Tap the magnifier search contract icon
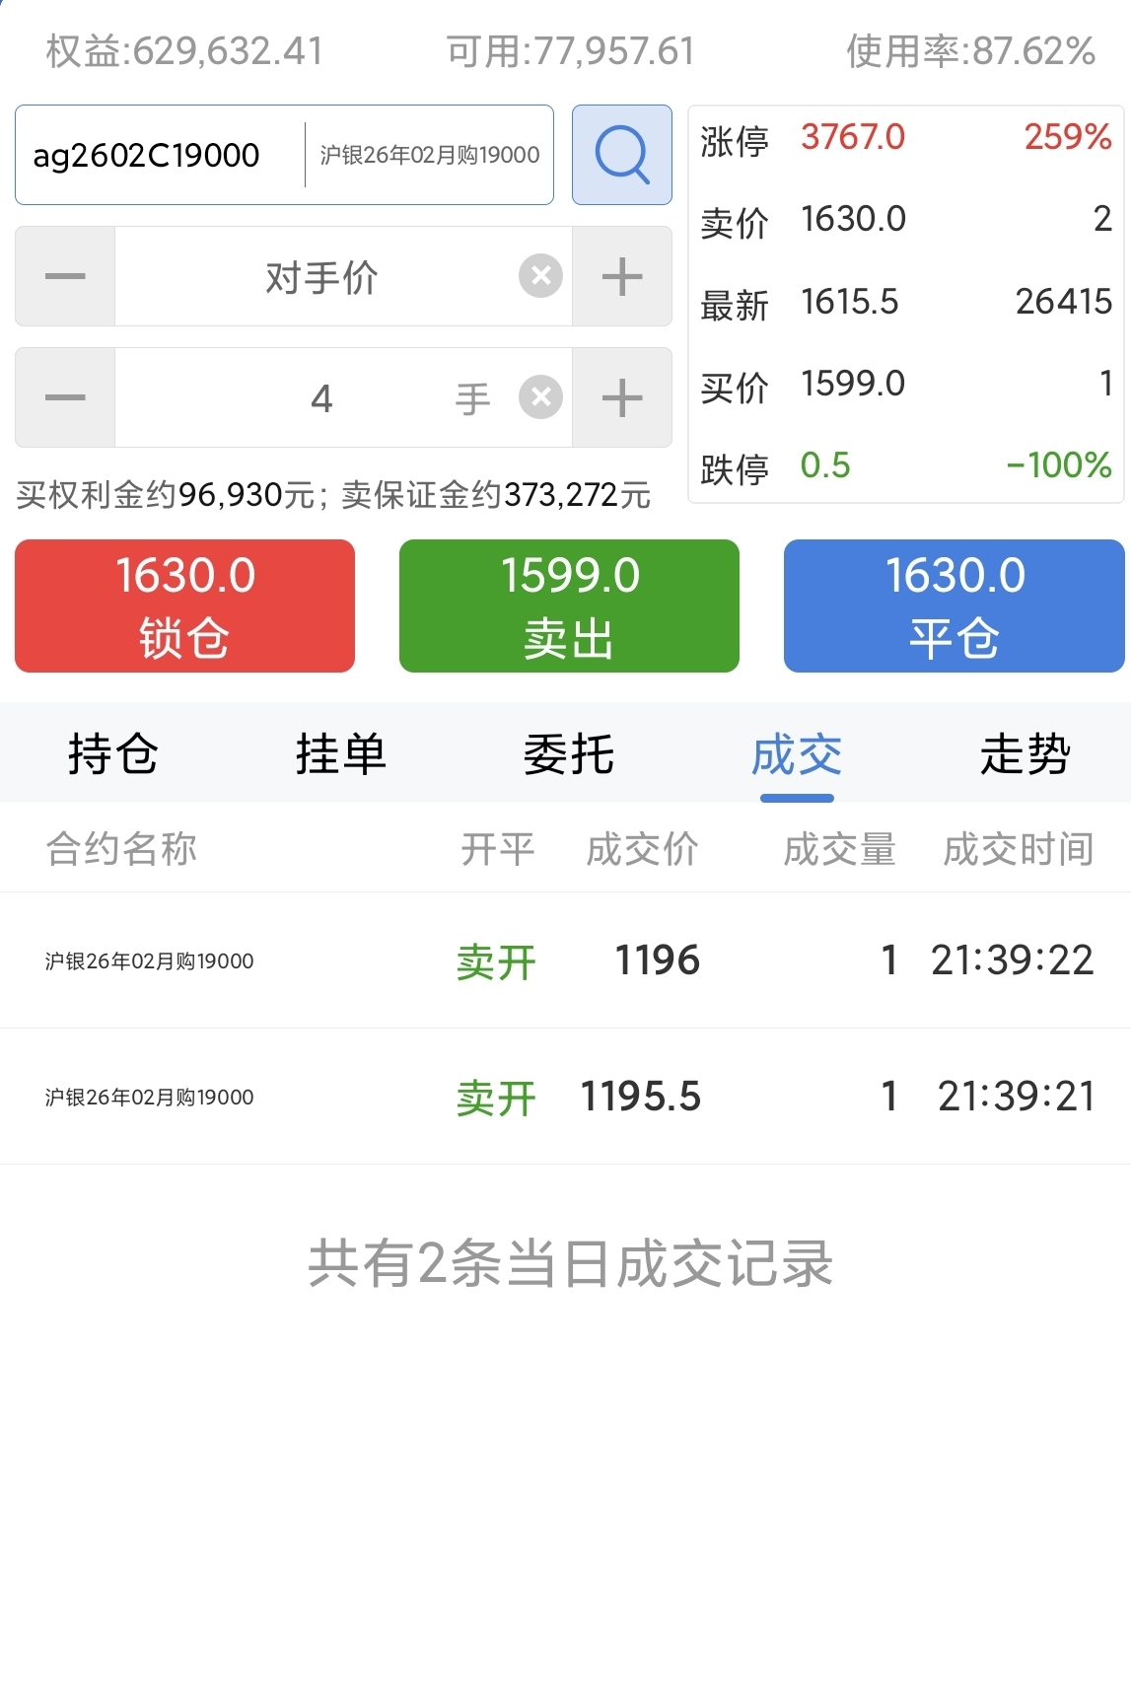The width and height of the screenshot is (1131, 1706). tap(622, 155)
